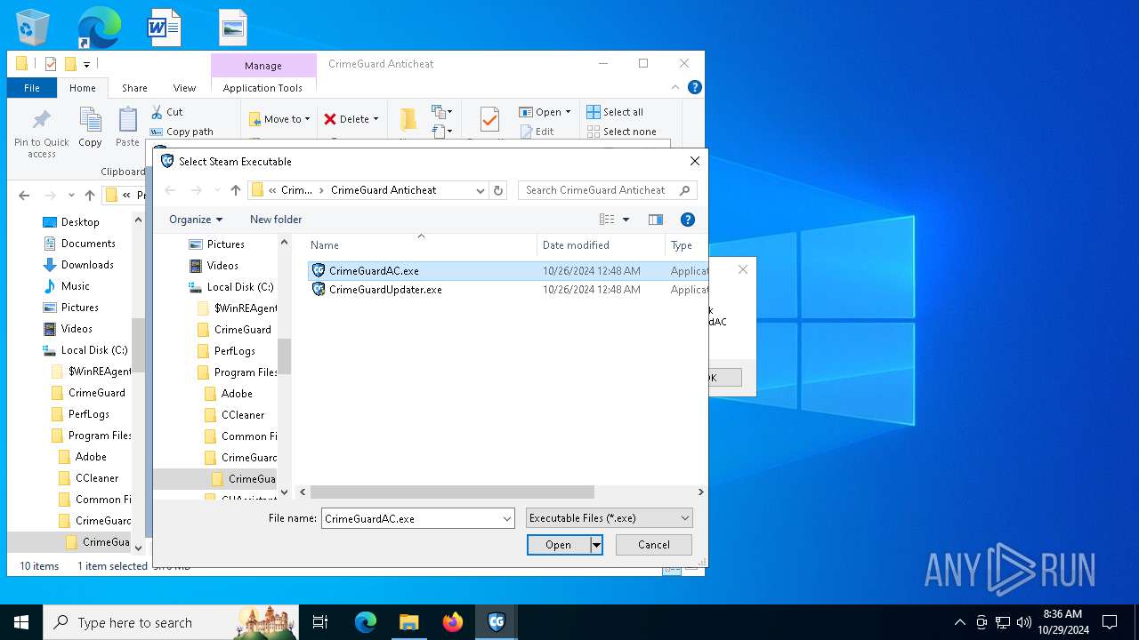Click Cancel in the dialog
This screenshot has width=1139, height=640.
(x=654, y=545)
